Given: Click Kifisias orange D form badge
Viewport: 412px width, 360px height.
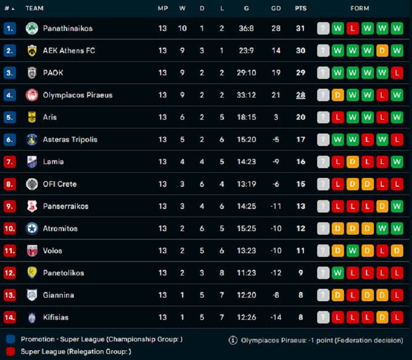Looking at the screenshot, I should [382, 317].
